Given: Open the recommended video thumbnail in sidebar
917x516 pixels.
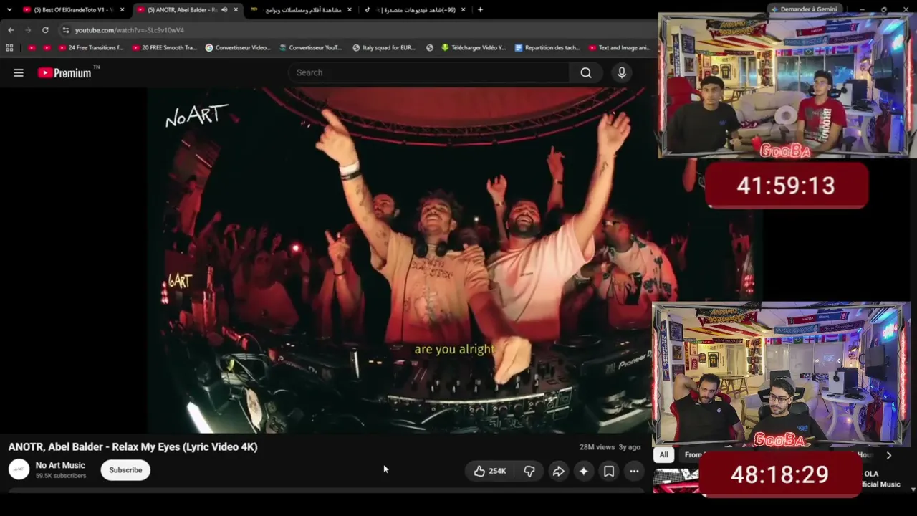Looking at the screenshot, I should pyautogui.click(x=676, y=481).
